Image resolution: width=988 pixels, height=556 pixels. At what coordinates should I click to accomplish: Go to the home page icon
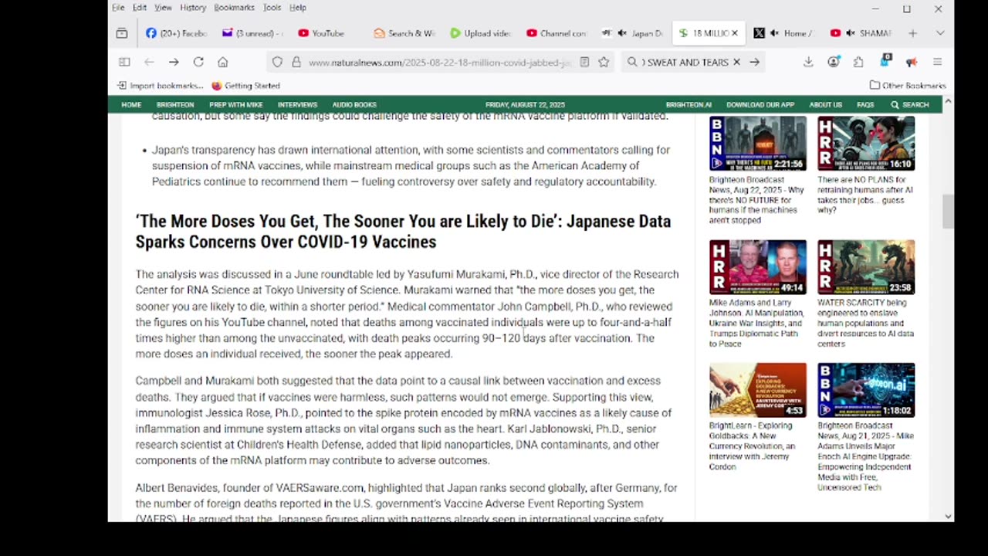(x=223, y=62)
